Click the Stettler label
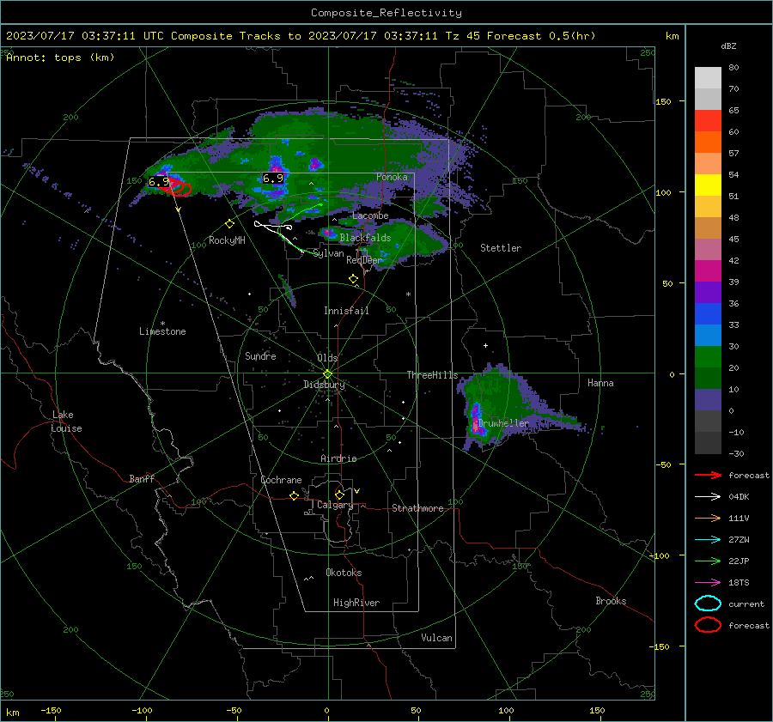 501,248
